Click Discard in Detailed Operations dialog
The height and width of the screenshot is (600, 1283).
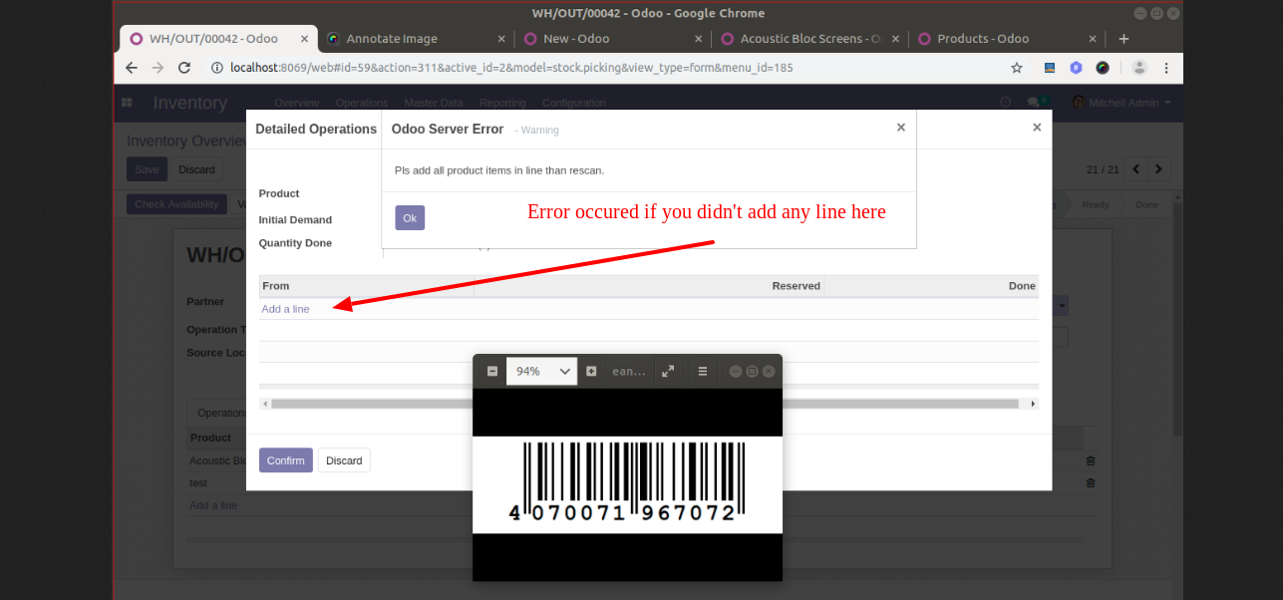coord(344,460)
